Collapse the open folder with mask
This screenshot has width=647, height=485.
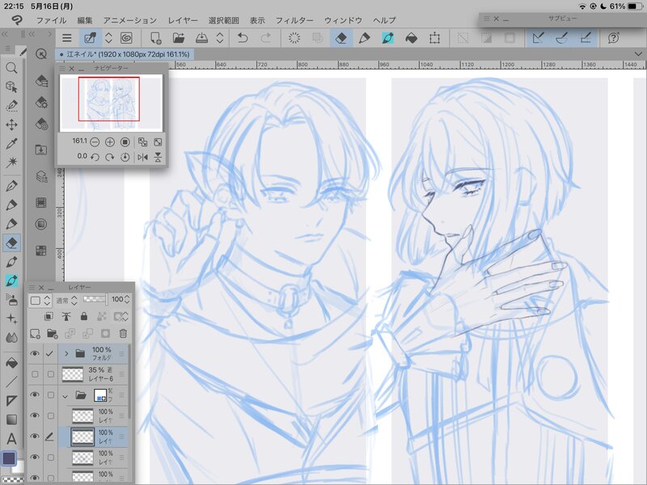(x=65, y=396)
